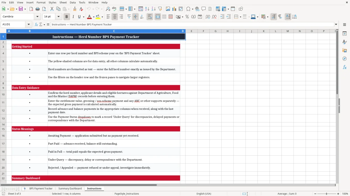Open the Styles menu
Image resolution: width=350 pixels, height=196 pixels.
click(52, 2)
